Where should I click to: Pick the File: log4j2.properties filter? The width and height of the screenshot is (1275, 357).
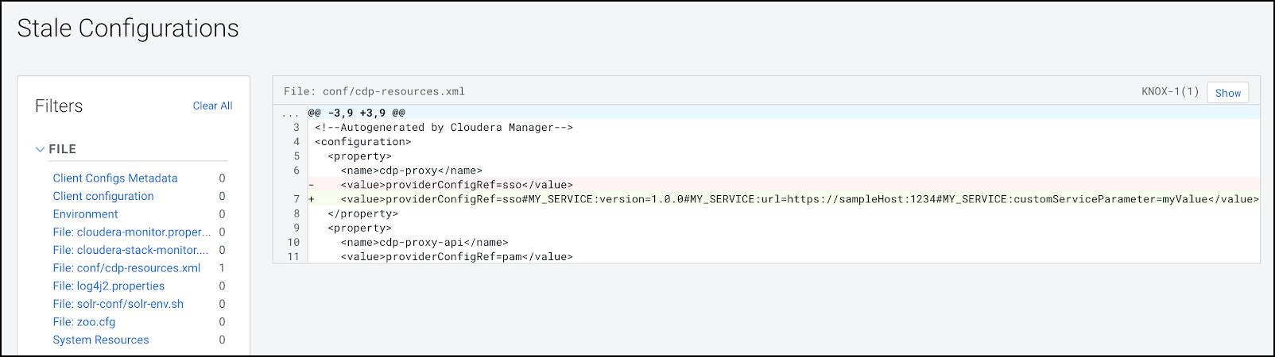[109, 286]
